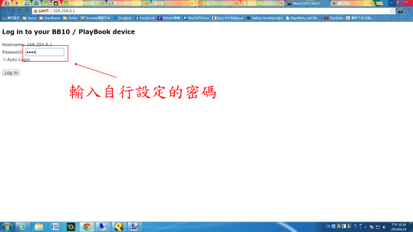The image size is (413, 232).
Task: Open the YouTube bookmark
Action: tap(334, 18)
